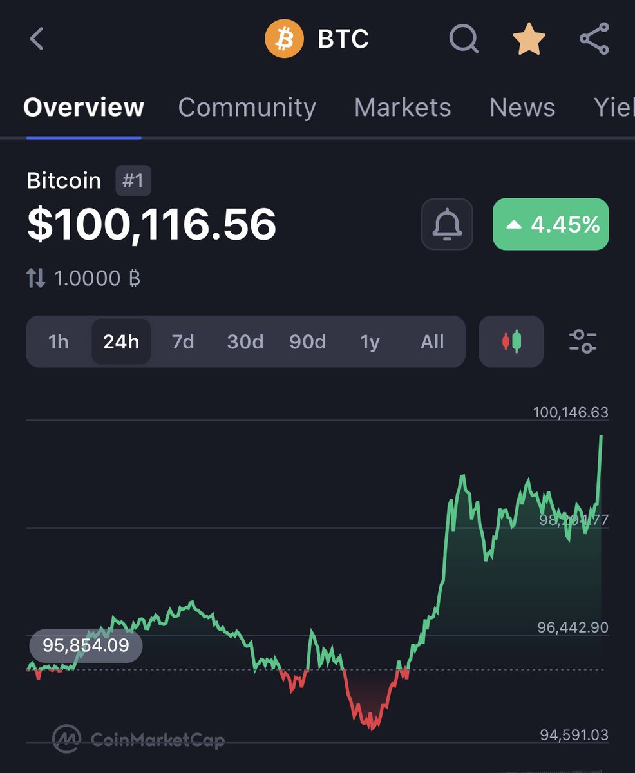Select the 24h time range

[121, 341]
